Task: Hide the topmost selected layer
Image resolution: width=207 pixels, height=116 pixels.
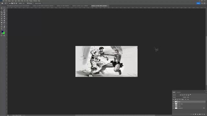Action: [173, 102]
